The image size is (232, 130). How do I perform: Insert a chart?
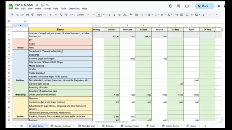pyautogui.click(x=187, y=15)
